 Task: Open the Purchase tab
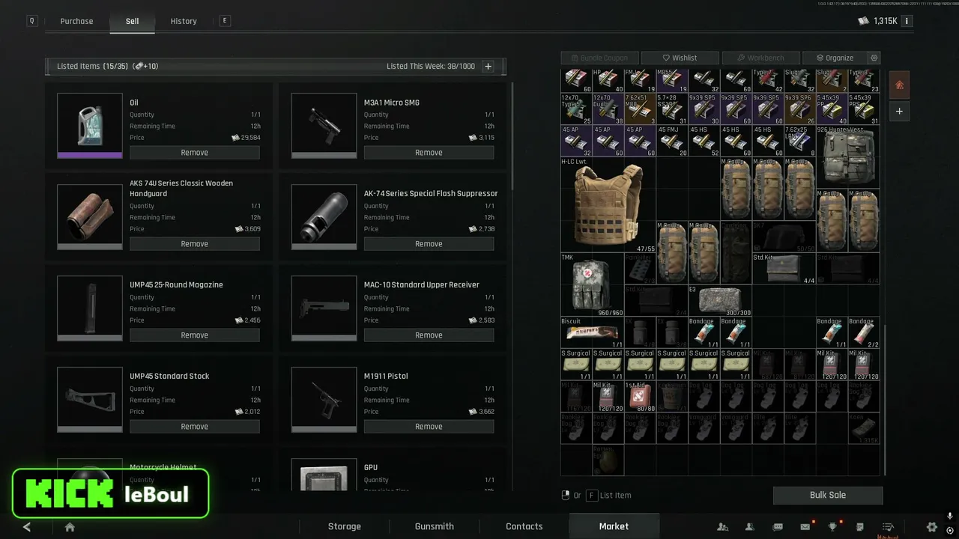point(76,21)
